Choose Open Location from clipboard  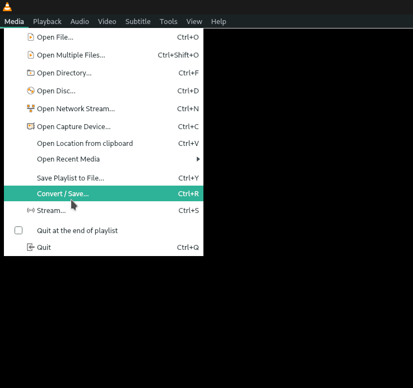(85, 144)
